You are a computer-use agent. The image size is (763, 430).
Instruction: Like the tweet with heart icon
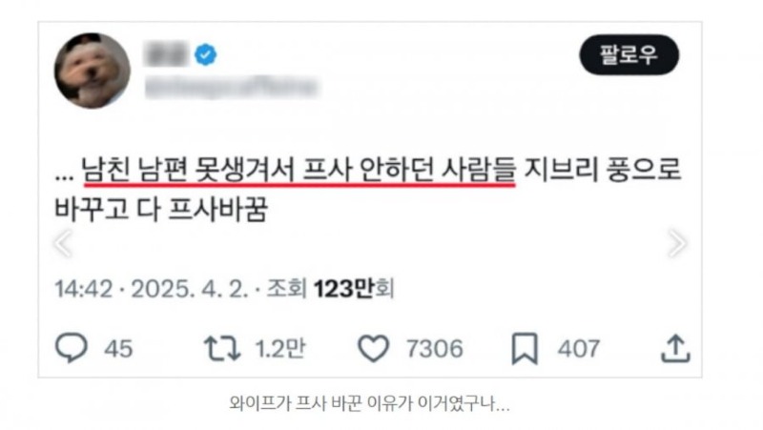click(374, 348)
